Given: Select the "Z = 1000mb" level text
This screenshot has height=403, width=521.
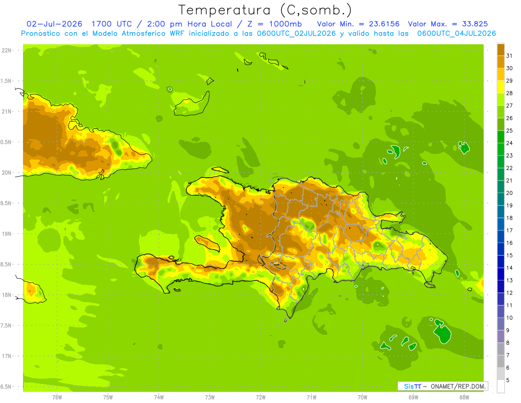Looking at the screenshot, I should pos(275,24).
